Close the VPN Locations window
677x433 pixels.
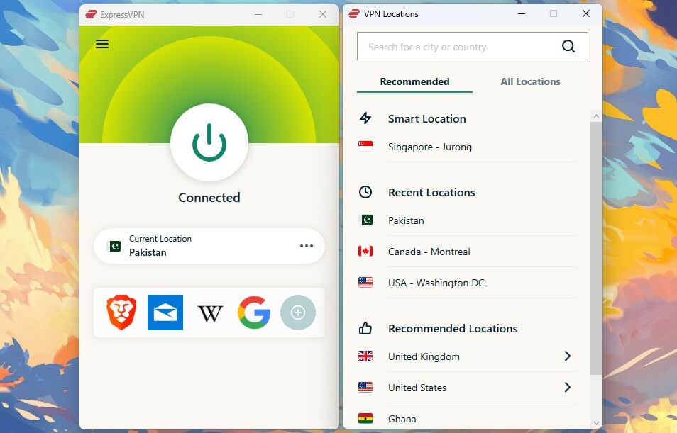click(x=586, y=13)
